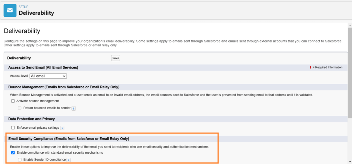This screenshot has width=352, height=164.
Task: Click the Deliverability envelope setup icon
Action: coord(10,10)
